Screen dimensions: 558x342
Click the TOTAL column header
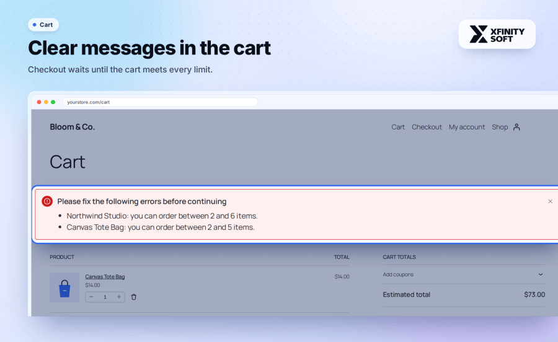click(342, 257)
